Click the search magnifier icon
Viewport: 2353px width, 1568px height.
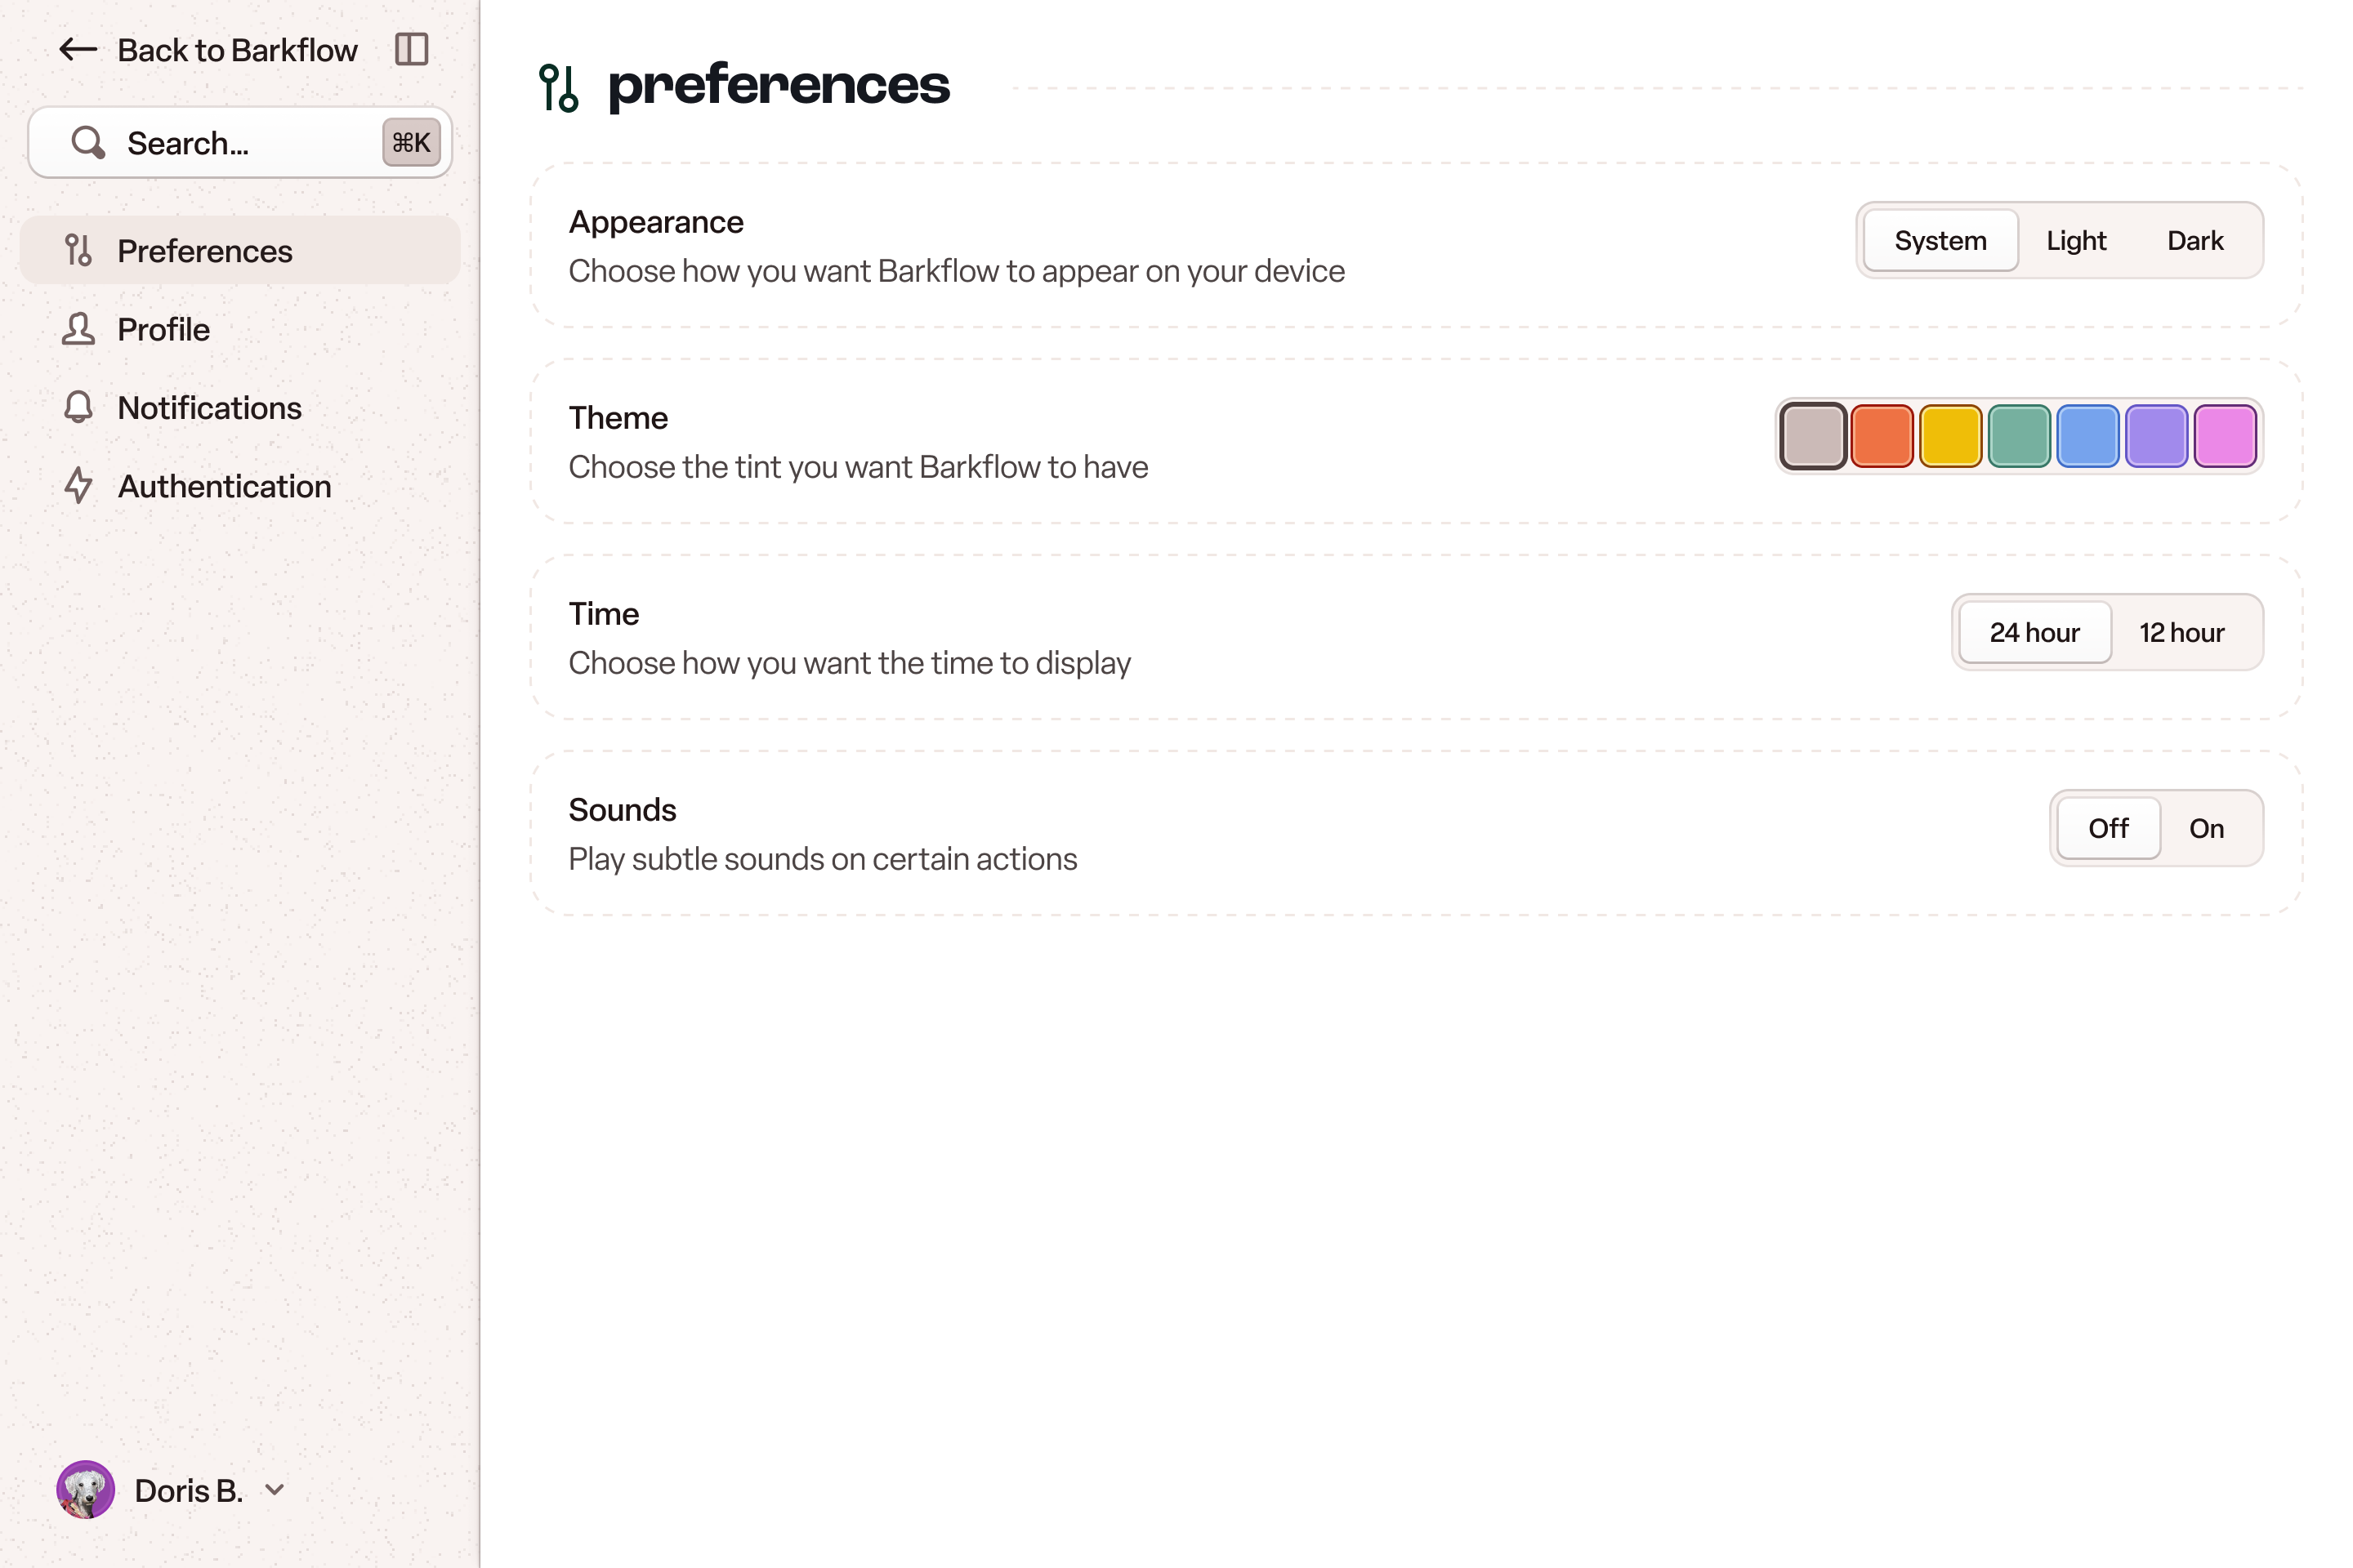tap(88, 143)
